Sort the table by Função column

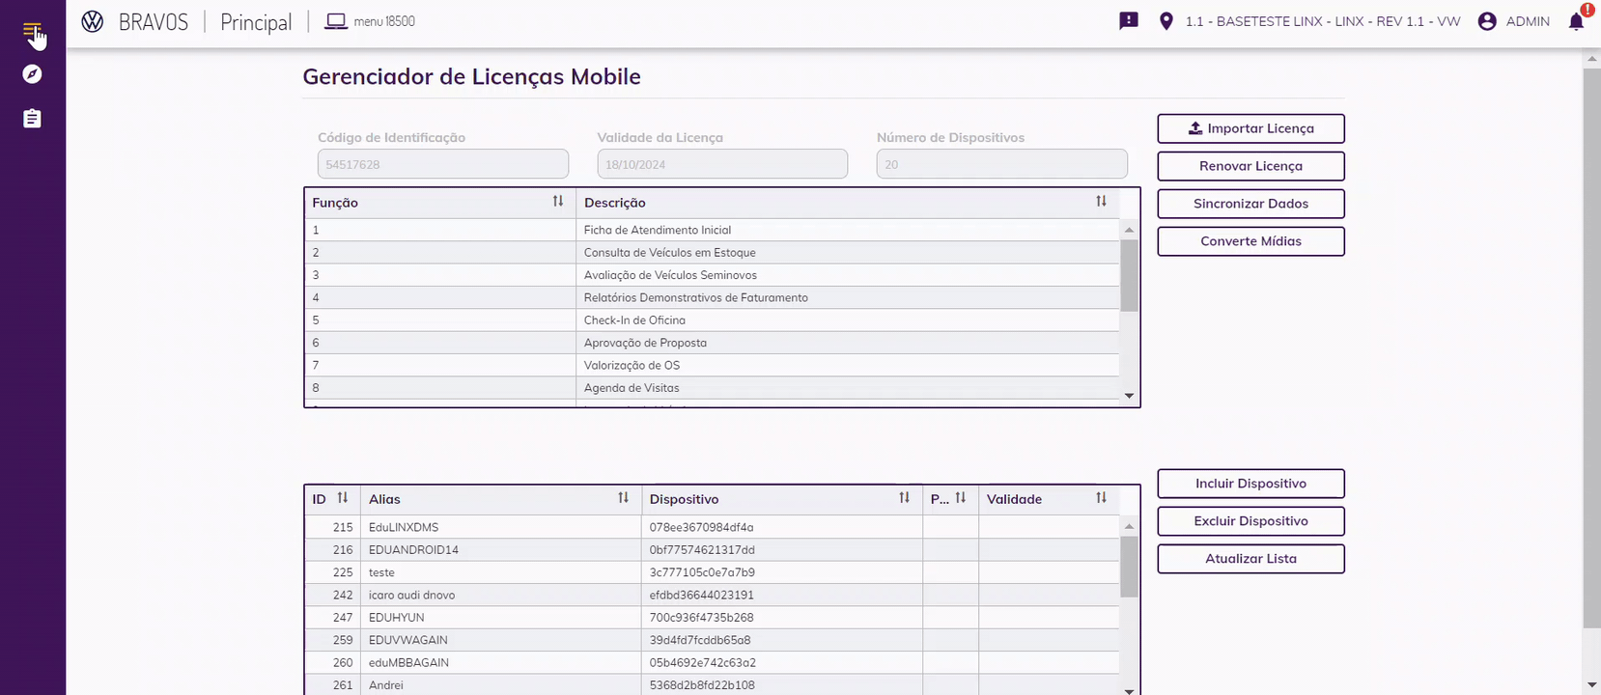558,202
